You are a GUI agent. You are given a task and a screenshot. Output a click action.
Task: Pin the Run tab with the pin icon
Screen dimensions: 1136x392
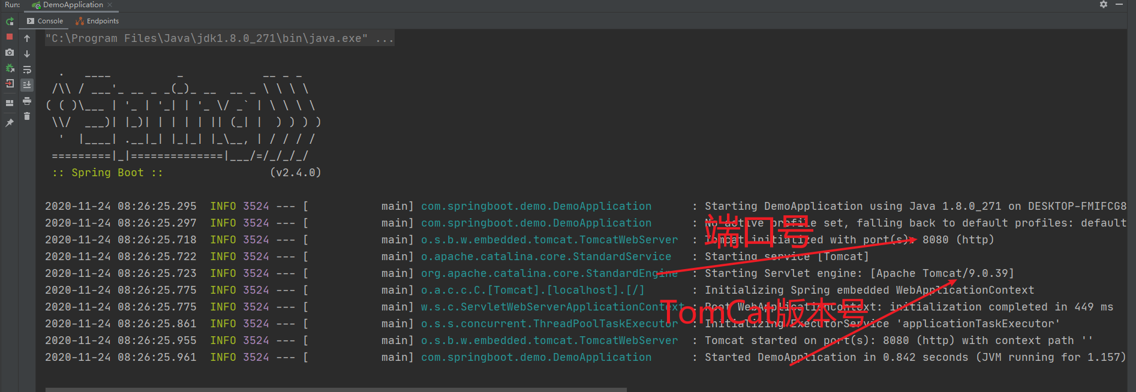point(10,122)
